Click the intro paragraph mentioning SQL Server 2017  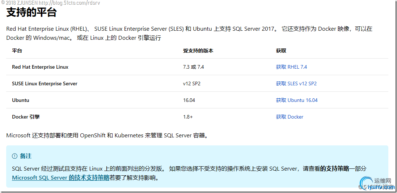tap(189, 33)
